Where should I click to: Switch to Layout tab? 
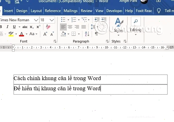(36, 11)
